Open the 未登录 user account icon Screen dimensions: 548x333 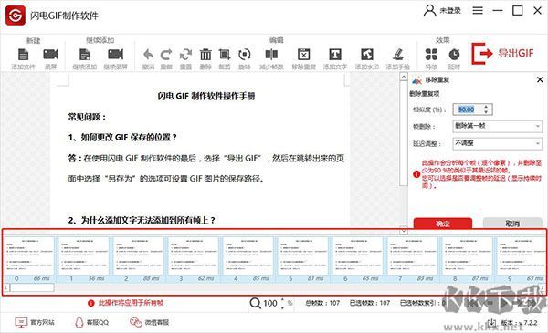point(429,11)
